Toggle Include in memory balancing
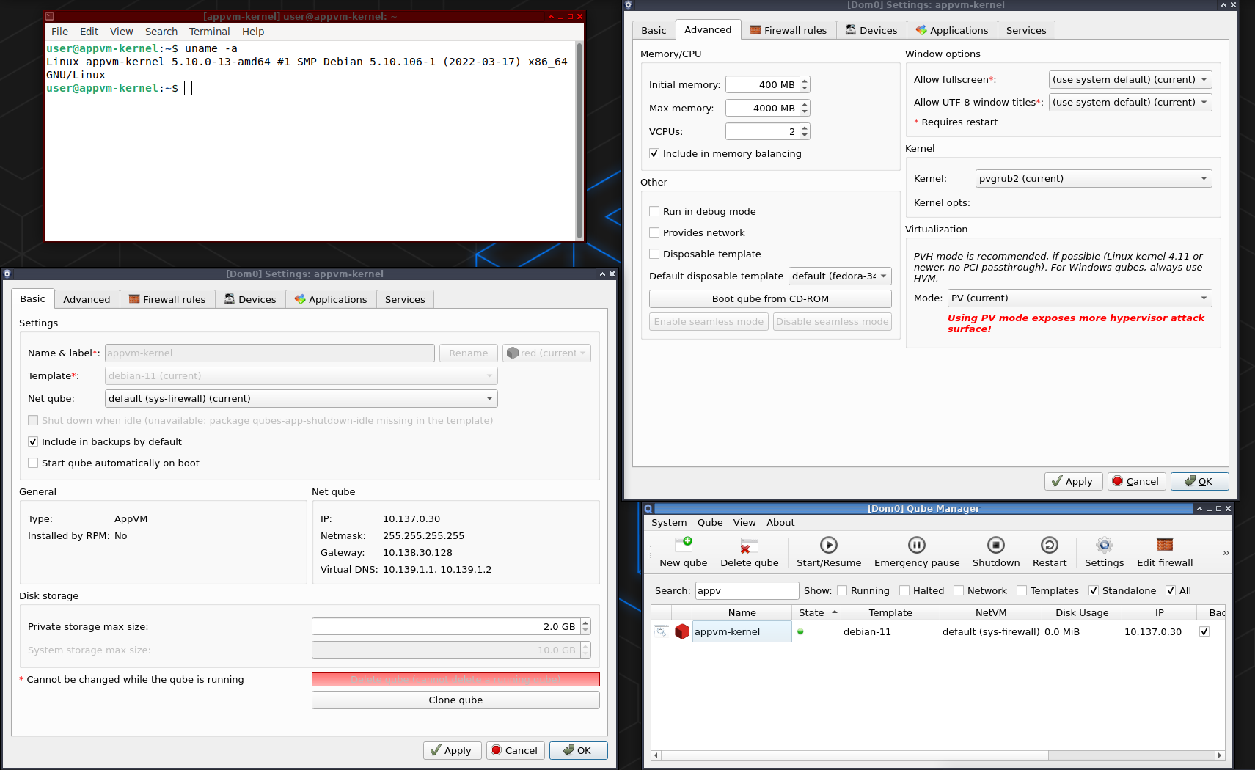 [x=654, y=154]
